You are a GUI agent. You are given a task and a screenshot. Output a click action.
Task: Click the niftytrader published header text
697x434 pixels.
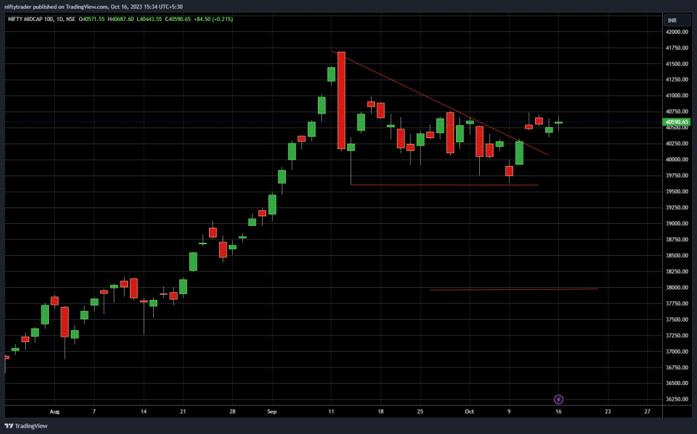[93, 7]
